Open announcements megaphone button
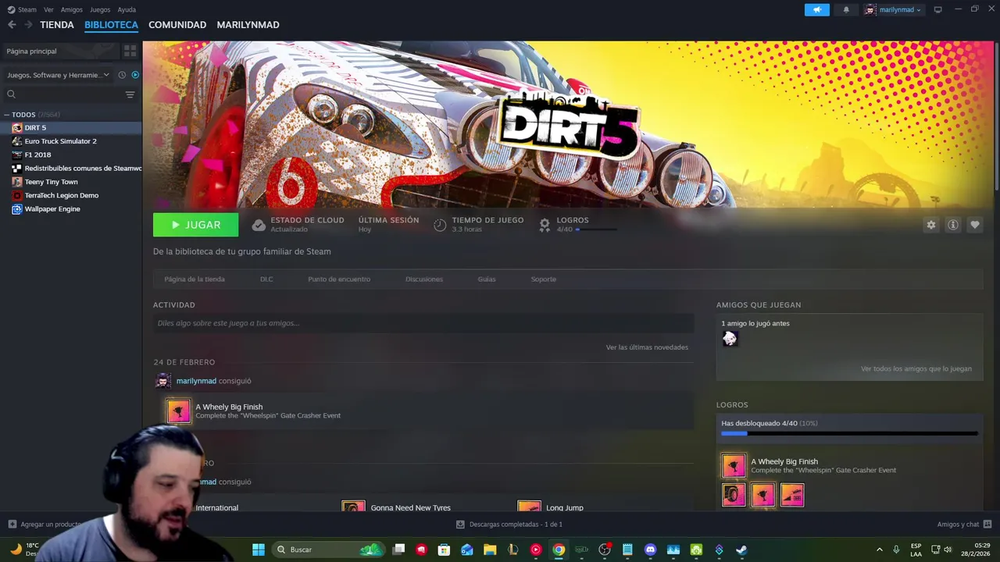This screenshot has height=562, width=1000. [816, 9]
